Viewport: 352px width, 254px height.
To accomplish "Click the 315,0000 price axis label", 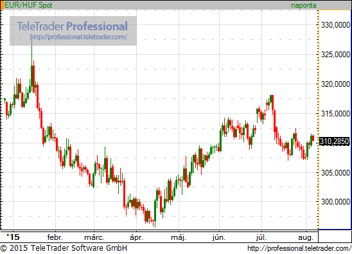I will pyautogui.click(x=335, y=114).
